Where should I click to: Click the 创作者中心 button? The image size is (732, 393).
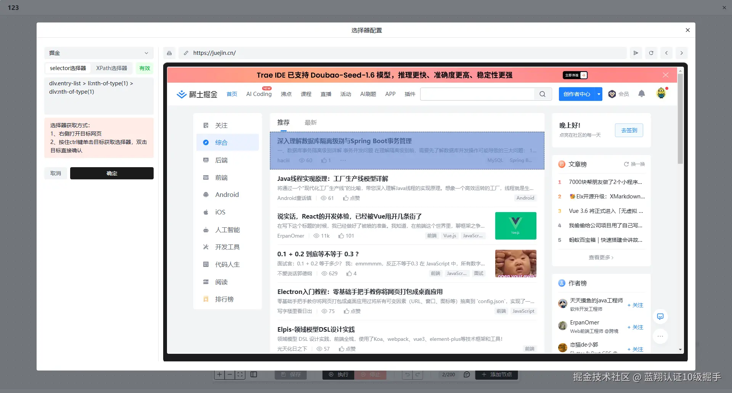tap(577, 94)
